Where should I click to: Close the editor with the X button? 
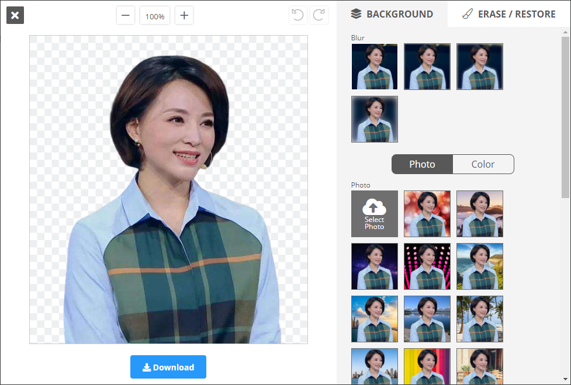pos(15,15)
